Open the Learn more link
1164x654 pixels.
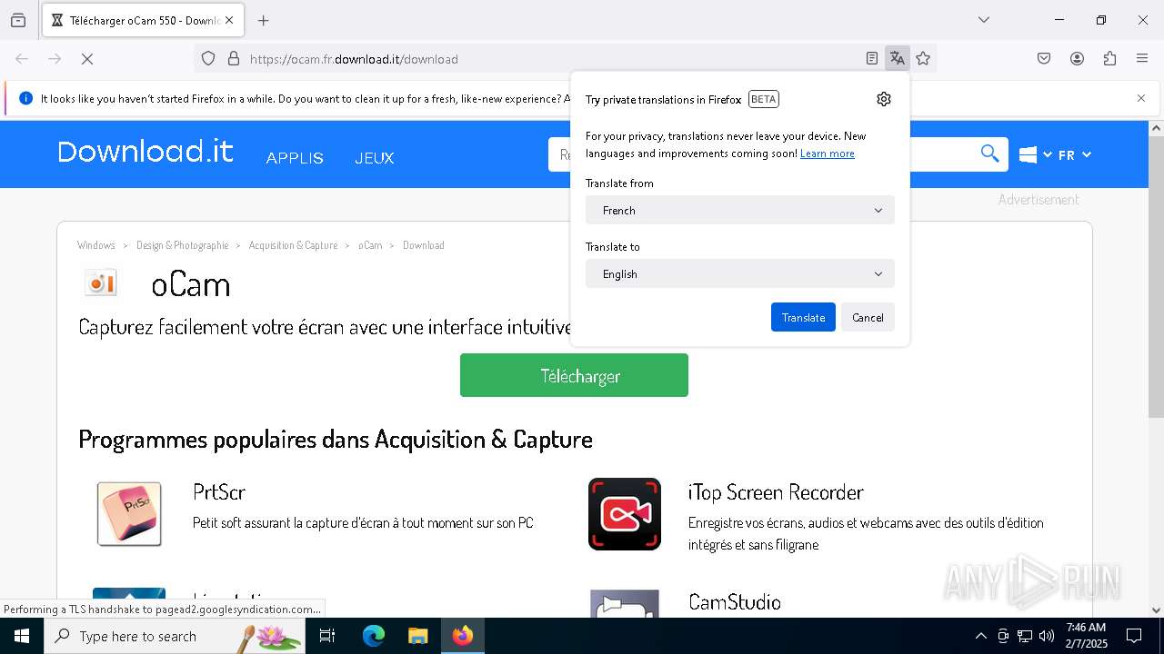tap(828, 154)
